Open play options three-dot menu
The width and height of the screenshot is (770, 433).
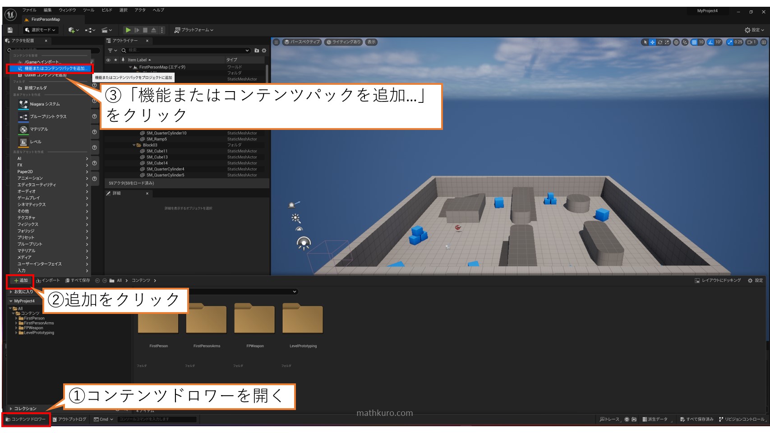pyautogui.click(x=162, y=30)
